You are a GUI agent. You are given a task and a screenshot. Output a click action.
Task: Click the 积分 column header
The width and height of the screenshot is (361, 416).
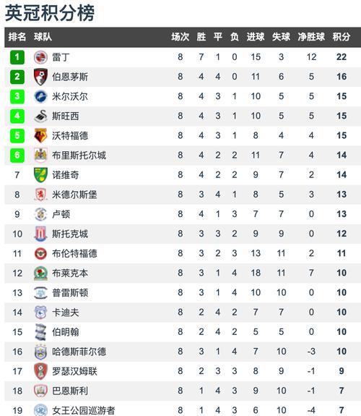coord(342,37)
